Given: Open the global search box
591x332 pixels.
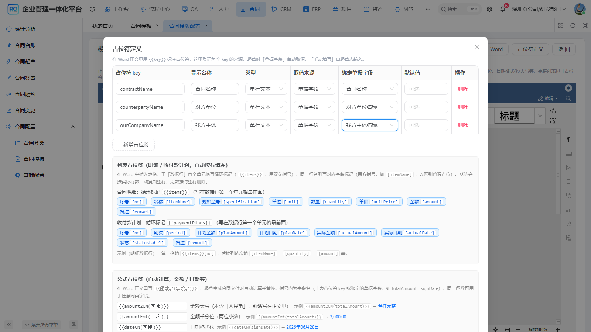Looking at the screenshot, I should pyautogui.click(x=460, y=9).
